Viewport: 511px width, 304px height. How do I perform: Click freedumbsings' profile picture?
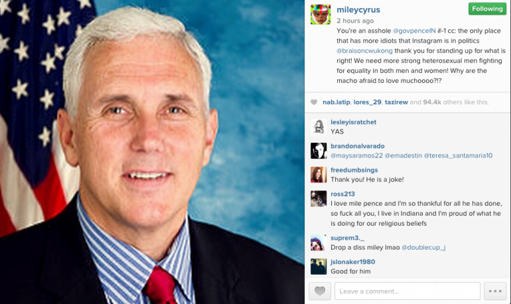(319, 175)
